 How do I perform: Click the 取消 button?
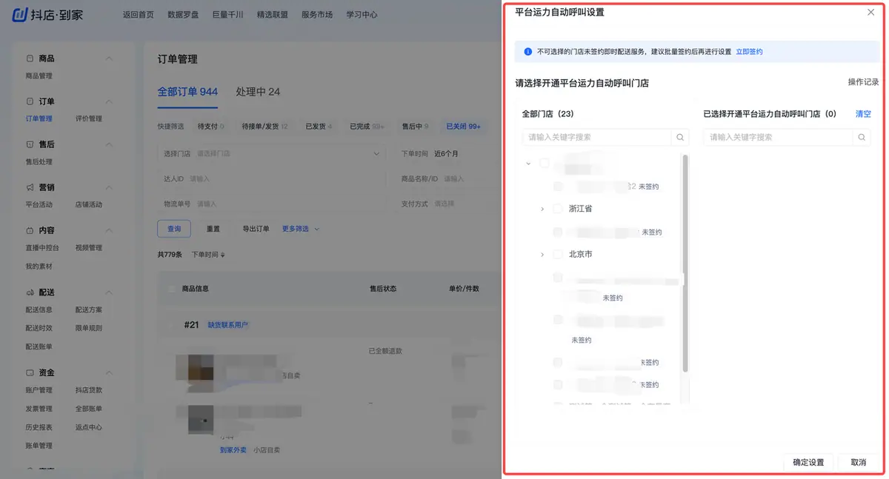(859, 462)
